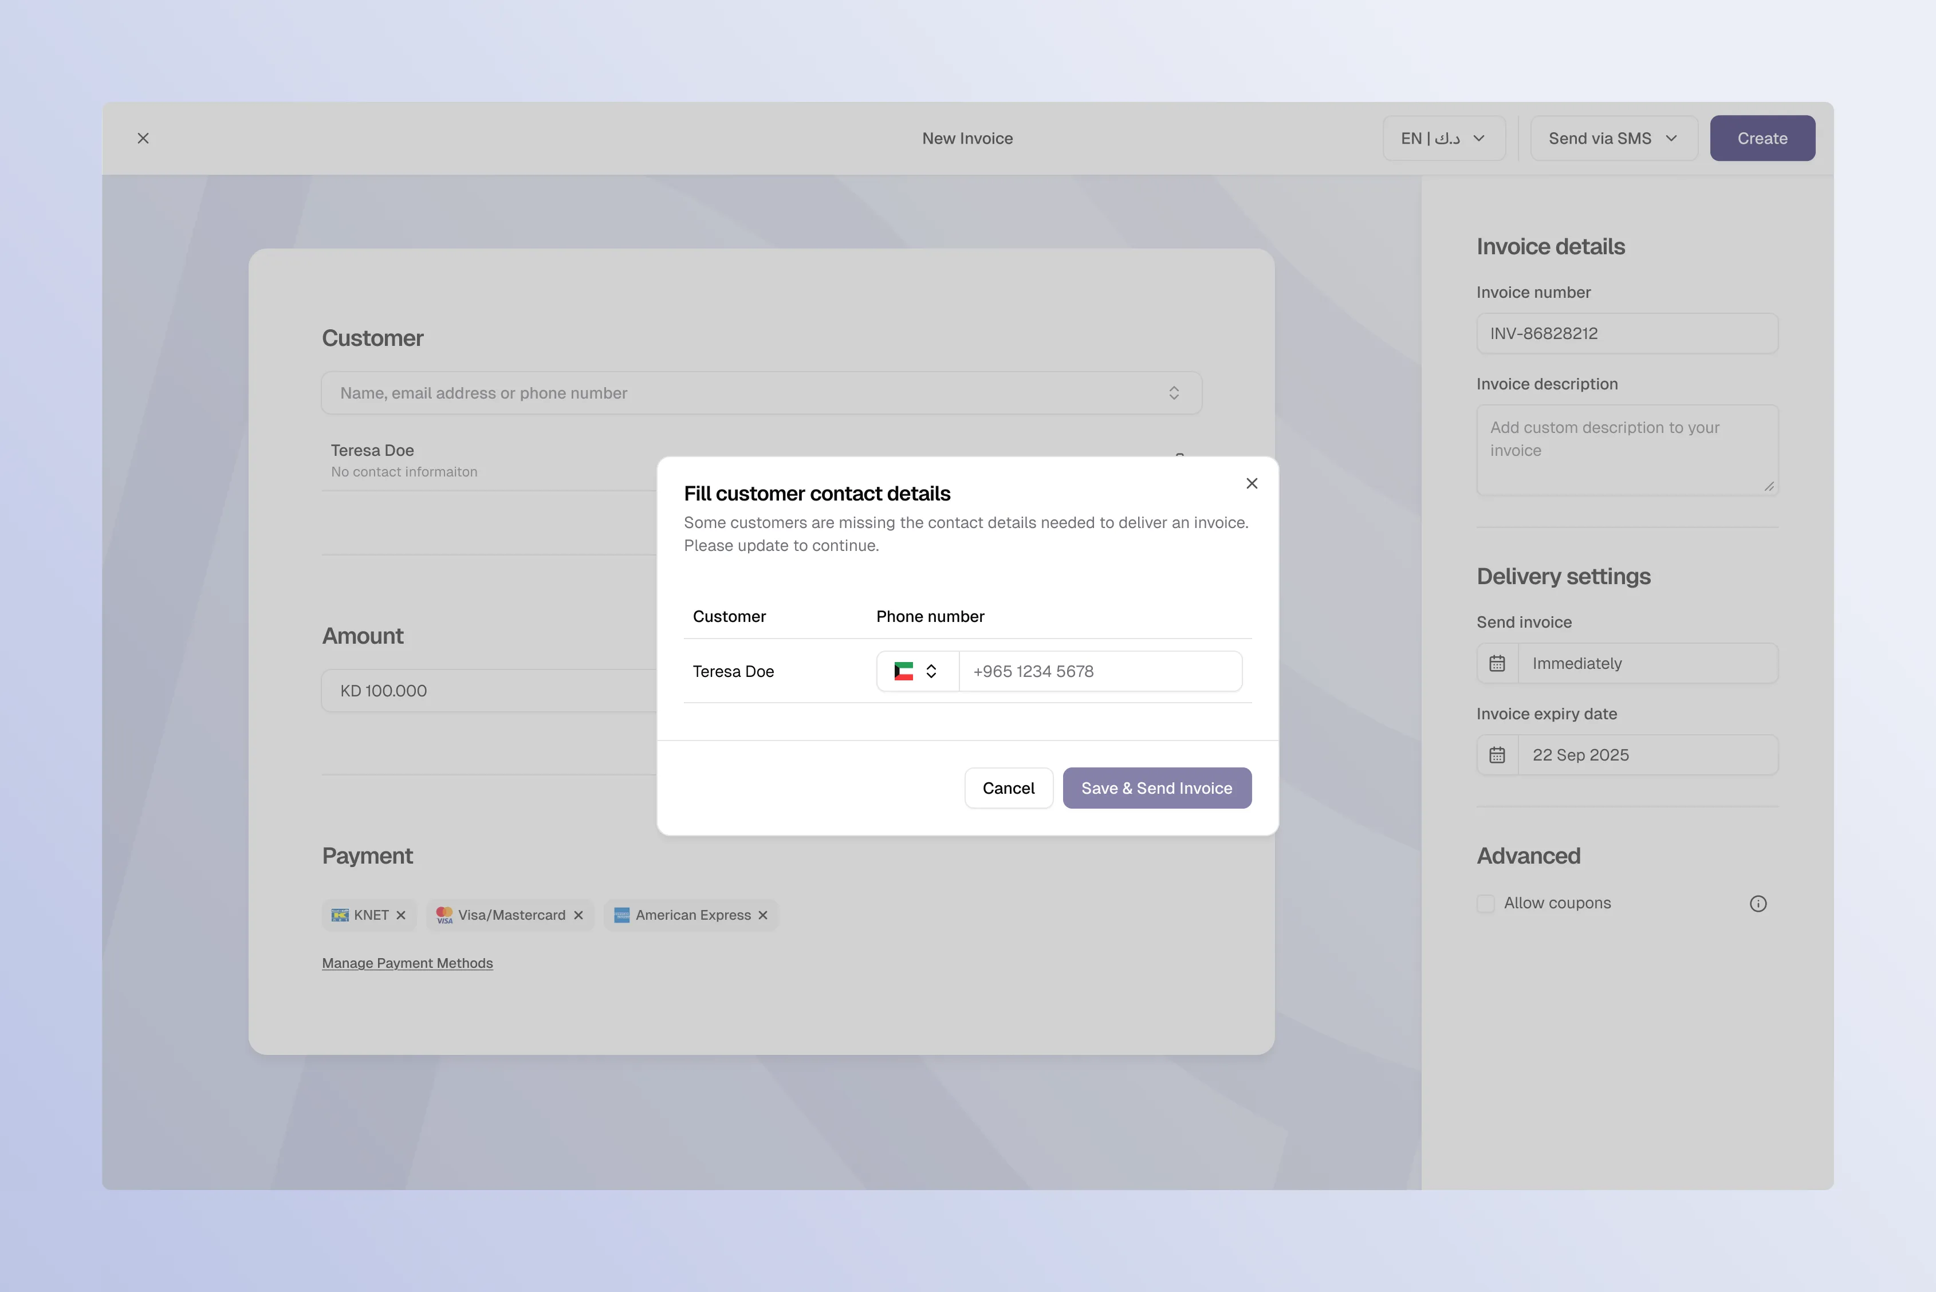Viewport: 1936px width, 1292px height.
Task: Click the Invoice description text area
Action: (x=1627, y=450)
